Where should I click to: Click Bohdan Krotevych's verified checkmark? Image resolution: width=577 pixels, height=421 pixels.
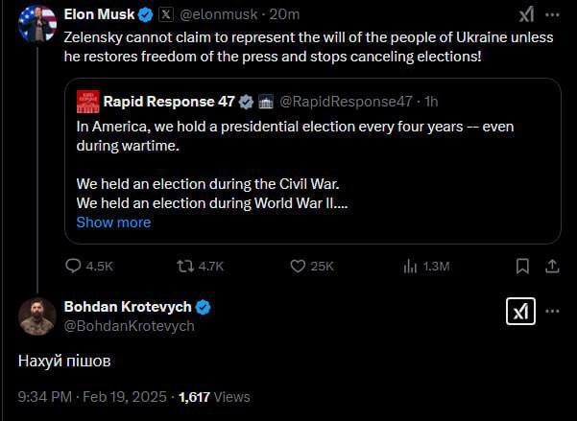204,307
